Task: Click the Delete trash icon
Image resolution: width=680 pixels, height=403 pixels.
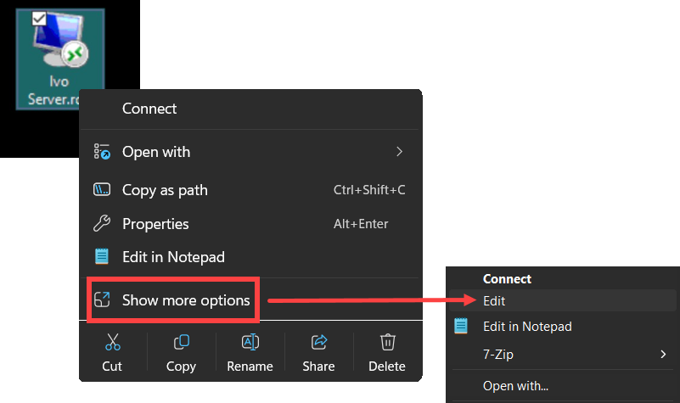Action: 388,342
